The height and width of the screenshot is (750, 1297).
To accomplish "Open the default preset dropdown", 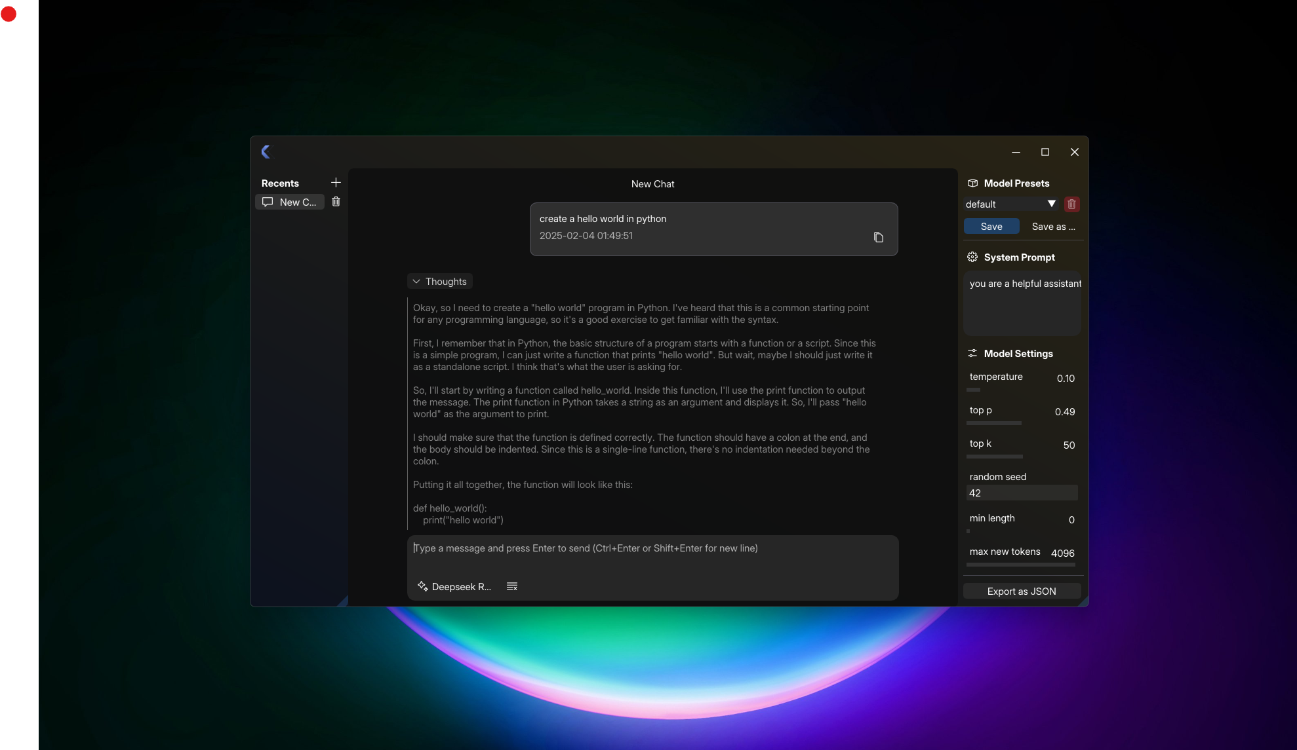I will [1010, 204].
